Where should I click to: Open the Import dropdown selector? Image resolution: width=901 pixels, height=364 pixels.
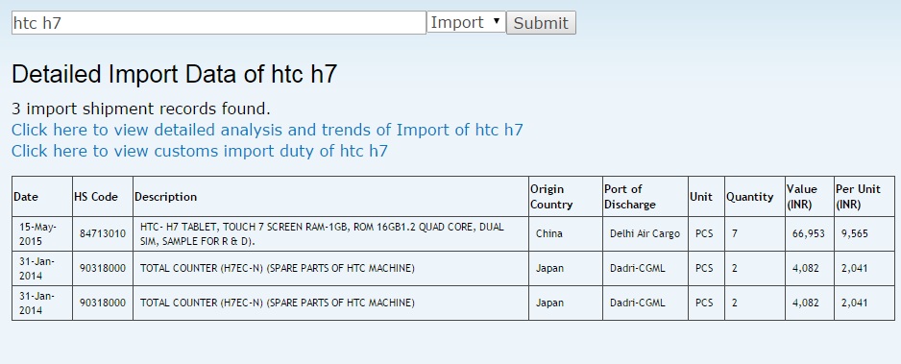[466, 22]
